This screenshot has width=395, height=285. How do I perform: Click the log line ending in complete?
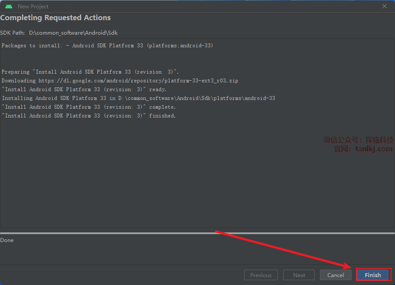tap(89, 107)
